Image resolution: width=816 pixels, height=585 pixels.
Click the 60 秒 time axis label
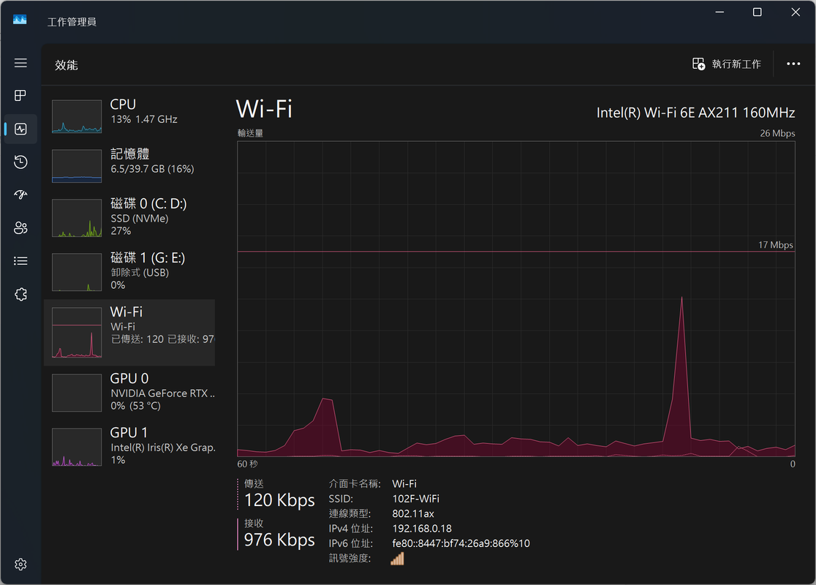coord(248,464)
